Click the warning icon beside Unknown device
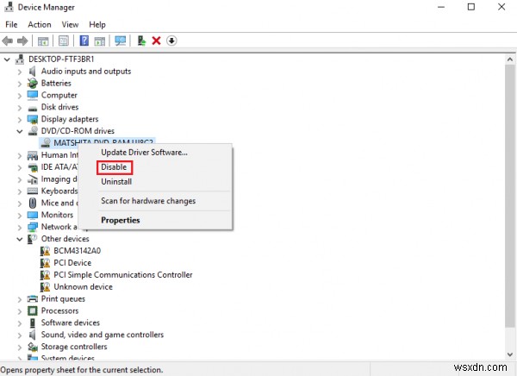The image size is (517, 376). pyautogui.click(x=45, y=287)
